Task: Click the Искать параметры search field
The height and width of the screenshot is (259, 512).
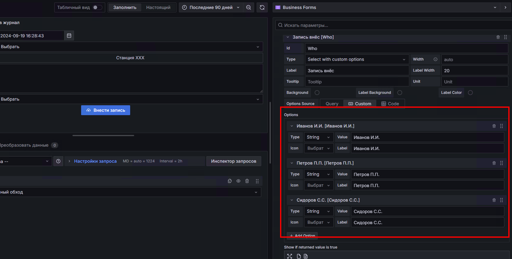Action: tap(395, 25)
